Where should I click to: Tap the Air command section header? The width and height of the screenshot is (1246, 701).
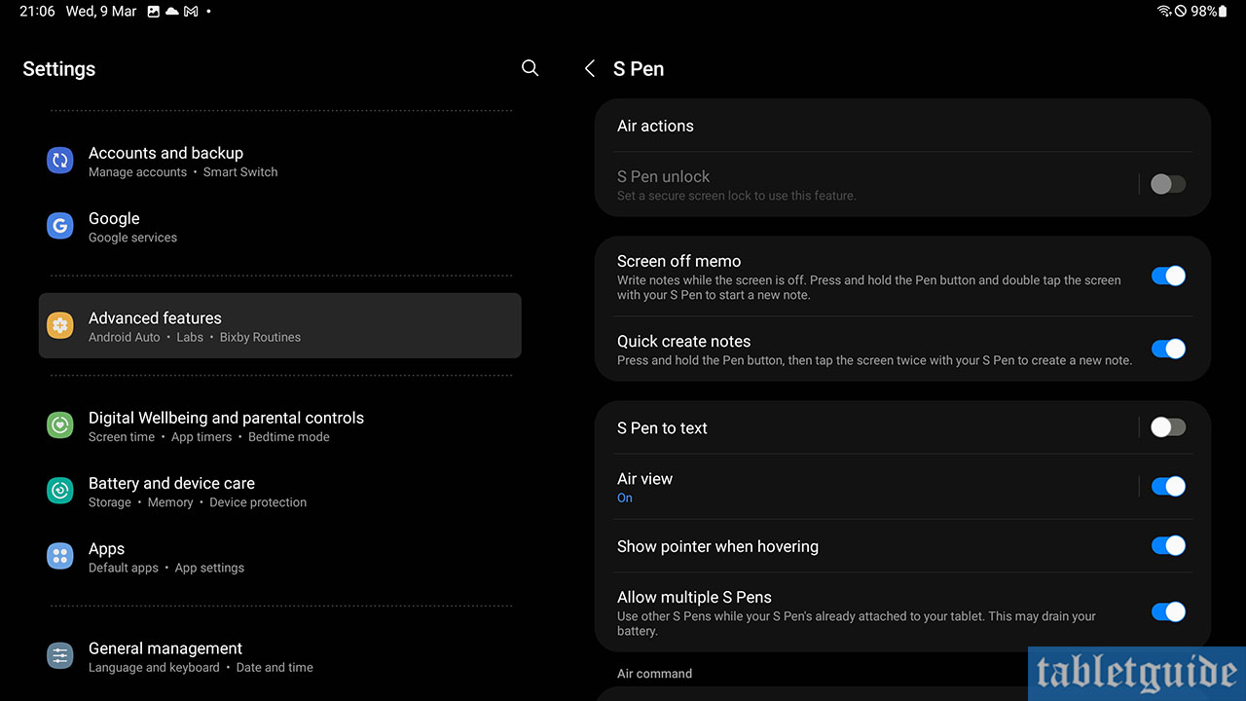point(654,673)
